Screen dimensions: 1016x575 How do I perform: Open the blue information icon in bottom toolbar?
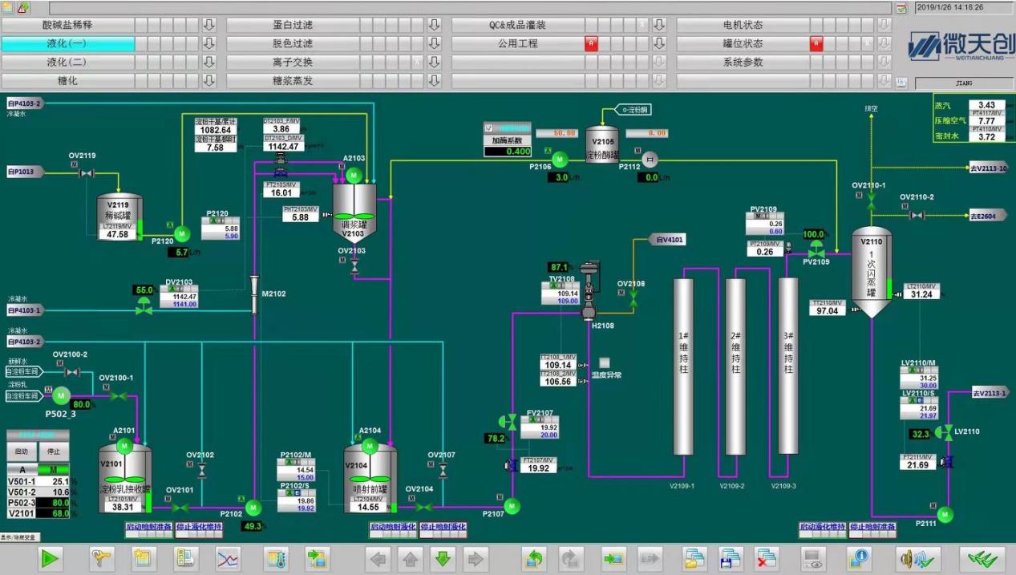click(859, 558)
